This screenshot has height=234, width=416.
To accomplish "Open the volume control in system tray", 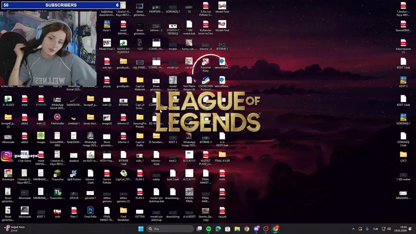I will tap(389, 229).
